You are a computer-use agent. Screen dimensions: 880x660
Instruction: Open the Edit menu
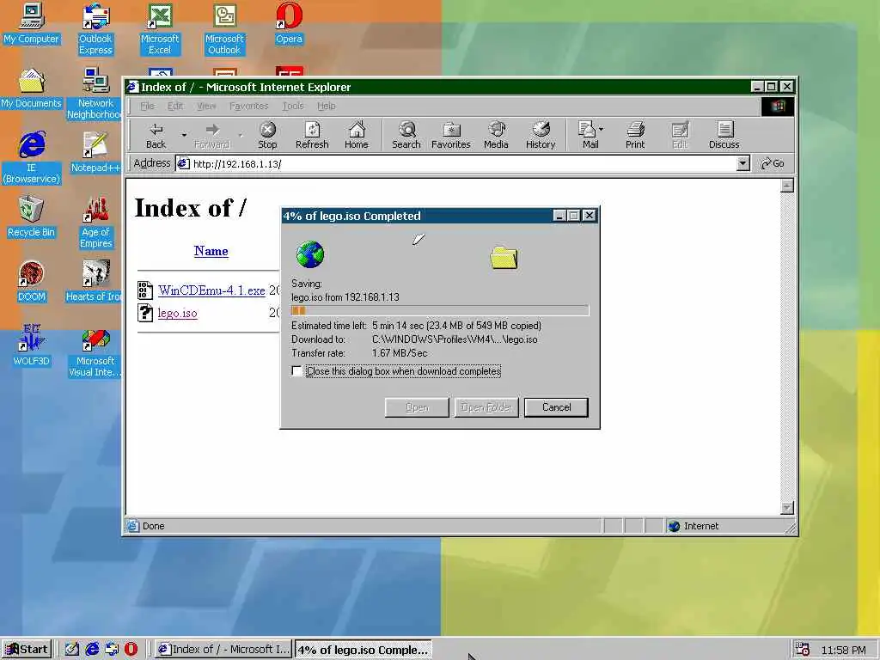[175, 106]
